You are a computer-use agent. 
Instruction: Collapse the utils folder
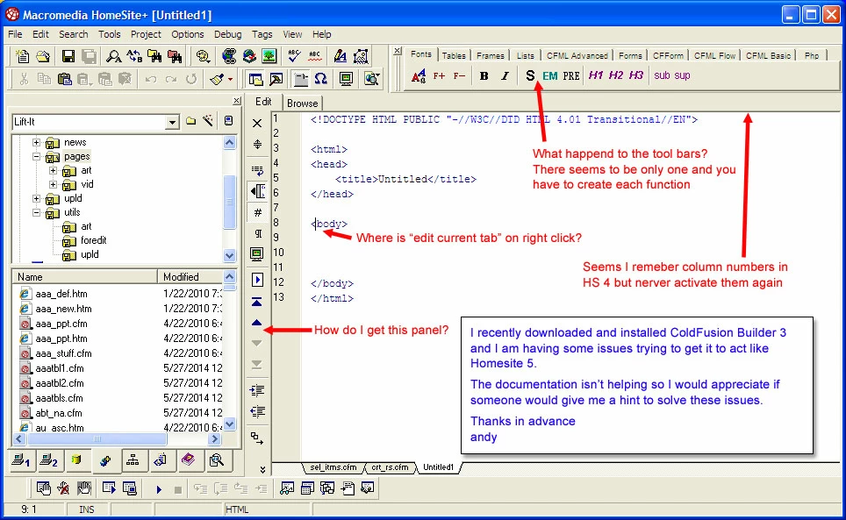(x=36, y=212)
